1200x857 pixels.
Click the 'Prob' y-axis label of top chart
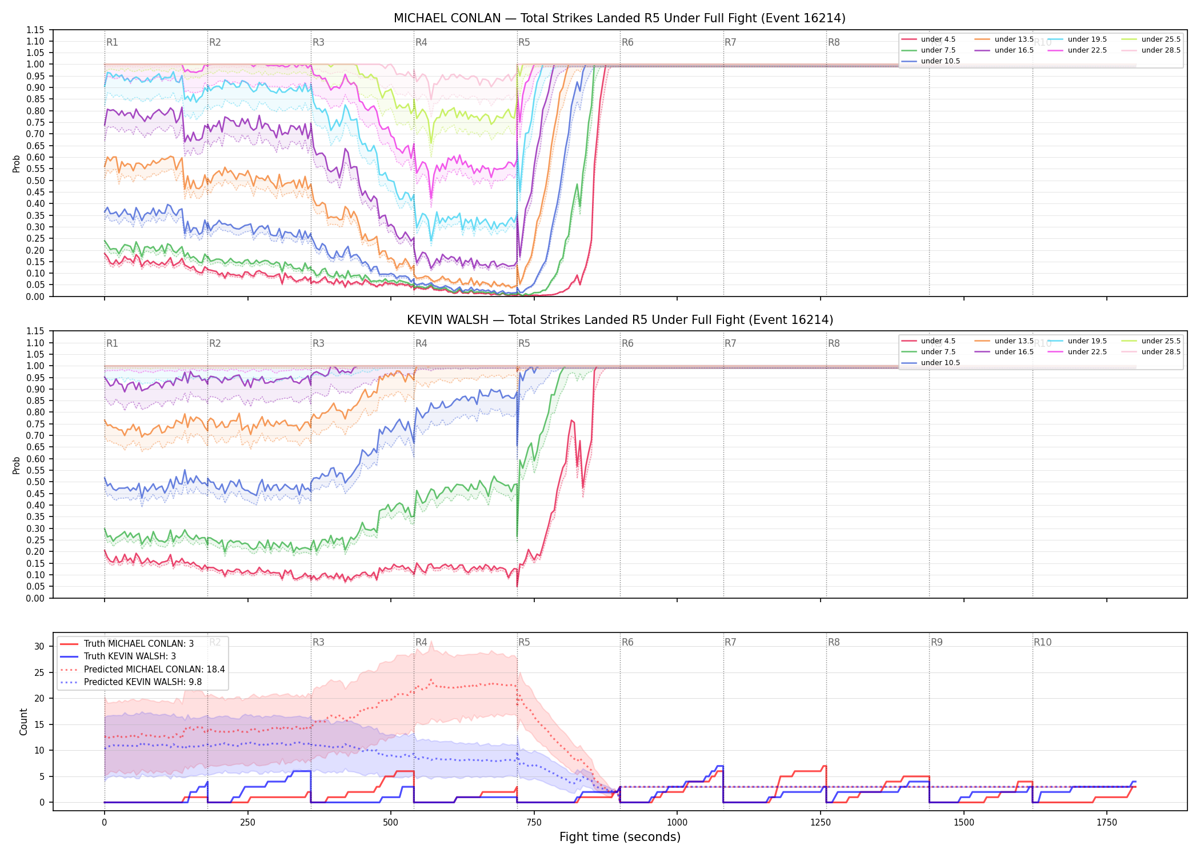[x=17, y=163]
